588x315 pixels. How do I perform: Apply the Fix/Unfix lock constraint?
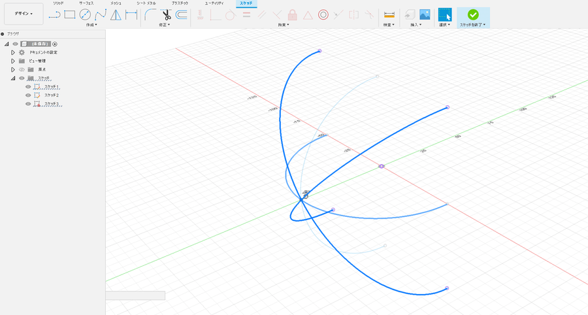(293, 15)
